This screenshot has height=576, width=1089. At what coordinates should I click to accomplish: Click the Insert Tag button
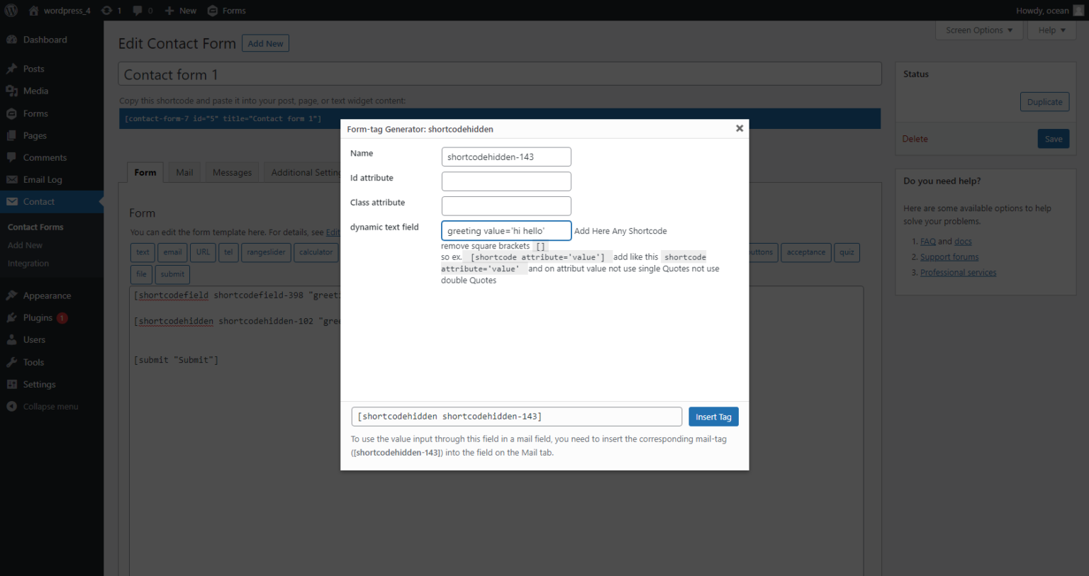coord(713,417)
